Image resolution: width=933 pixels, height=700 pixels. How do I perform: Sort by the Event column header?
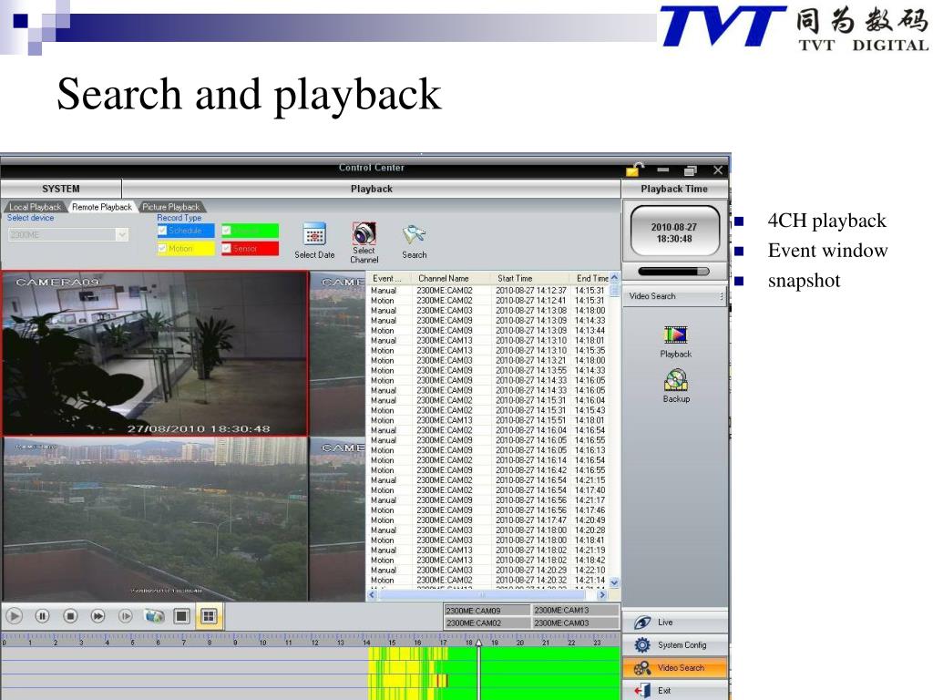pyautogui.click(x=389, y=278)
